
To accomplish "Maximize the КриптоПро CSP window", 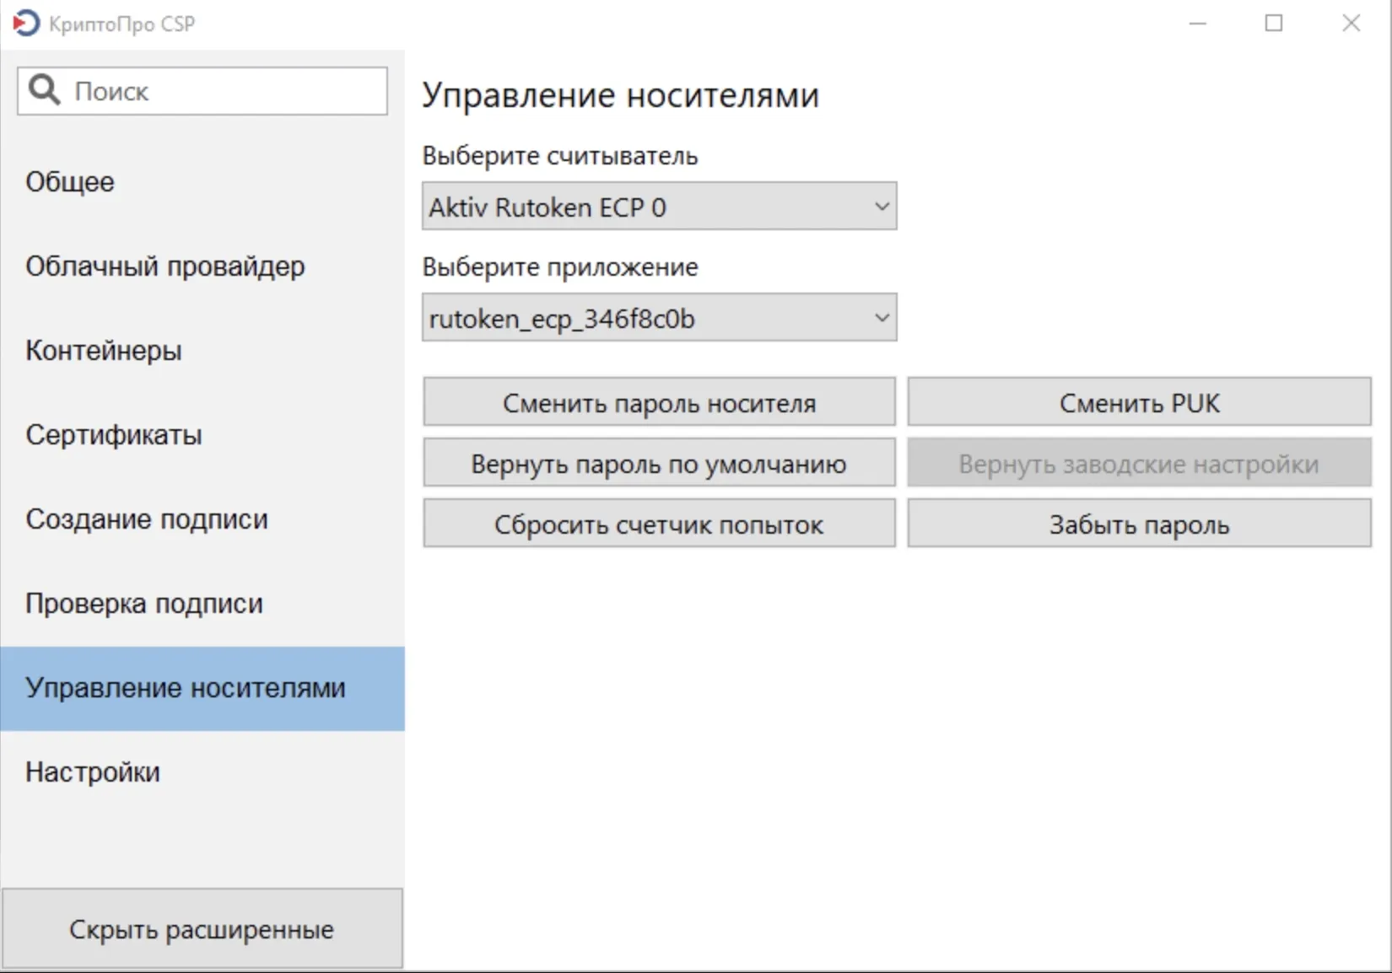I will [x=1274, y=24].
